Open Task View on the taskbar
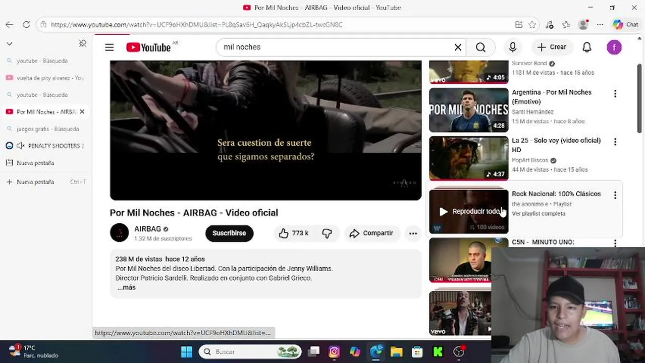 point(314,351)
